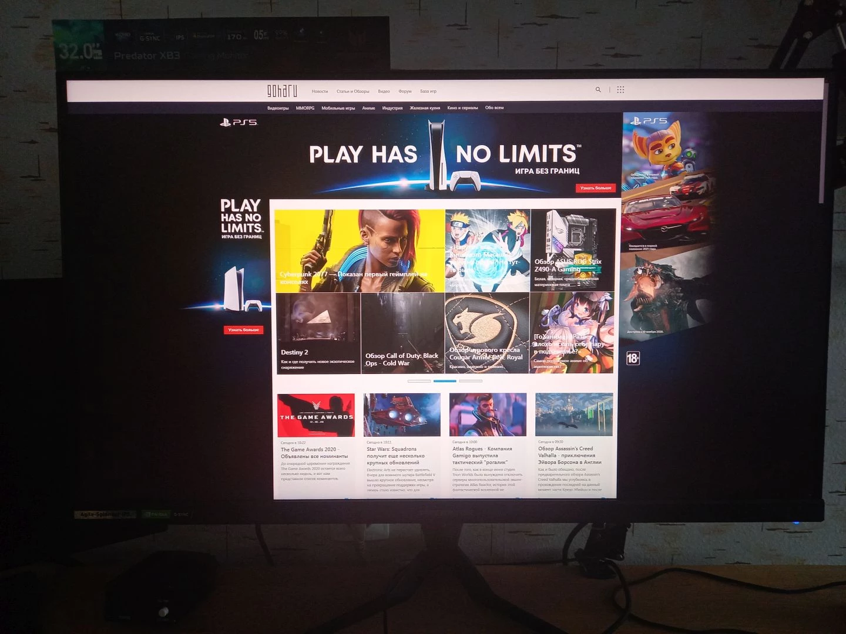Viewport: 846px width, 634px height.
Task: Click the GoHa.ru logo
Action: pos(282,90)
